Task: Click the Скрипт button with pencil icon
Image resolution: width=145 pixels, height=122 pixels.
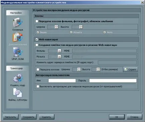Action: tap(130, 69)
